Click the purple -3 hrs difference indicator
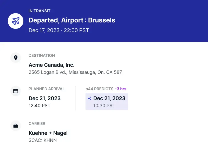Screen dimensions: 208x151 tap(121, 89)
